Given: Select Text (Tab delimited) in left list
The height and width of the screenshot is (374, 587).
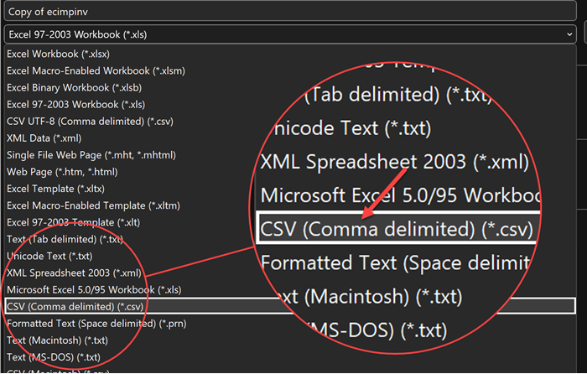Looking at the screenshot, I should (x=65, y=239).
